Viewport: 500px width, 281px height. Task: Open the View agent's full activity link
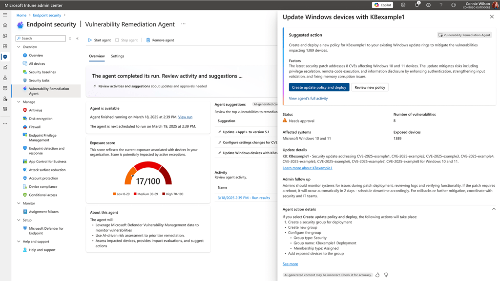click(308, 99)
